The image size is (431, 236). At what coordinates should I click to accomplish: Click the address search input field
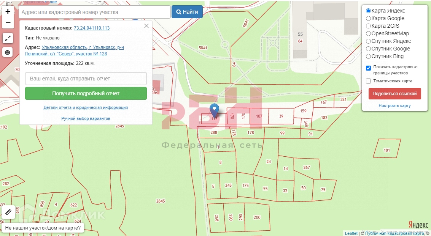[95, 12]
